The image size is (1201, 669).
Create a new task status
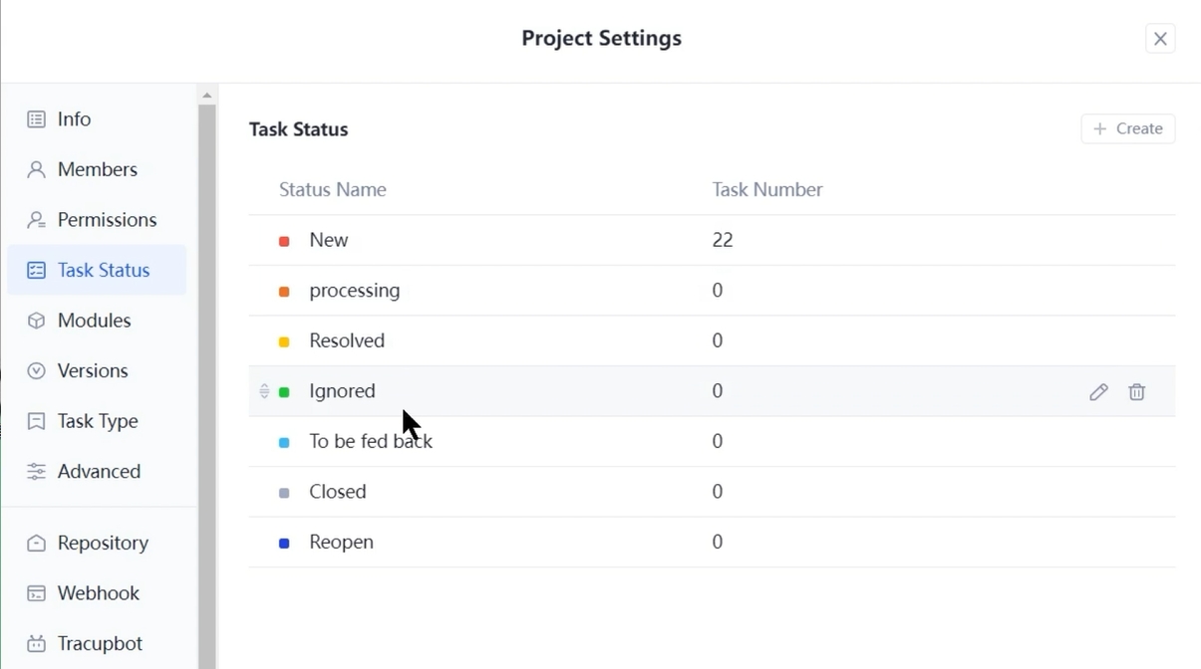point(1127,128)
